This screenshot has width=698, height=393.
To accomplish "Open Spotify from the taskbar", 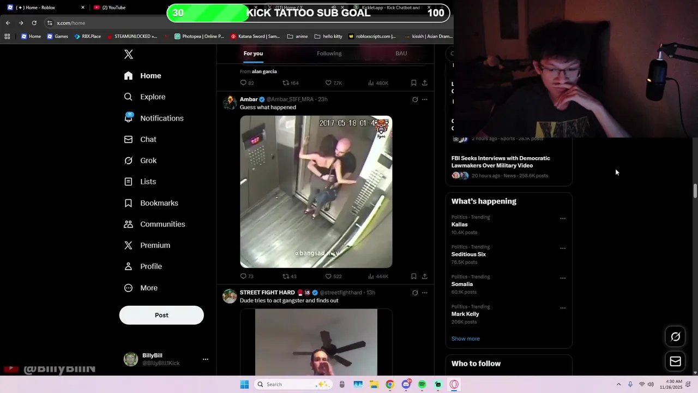I will [422, 384].
